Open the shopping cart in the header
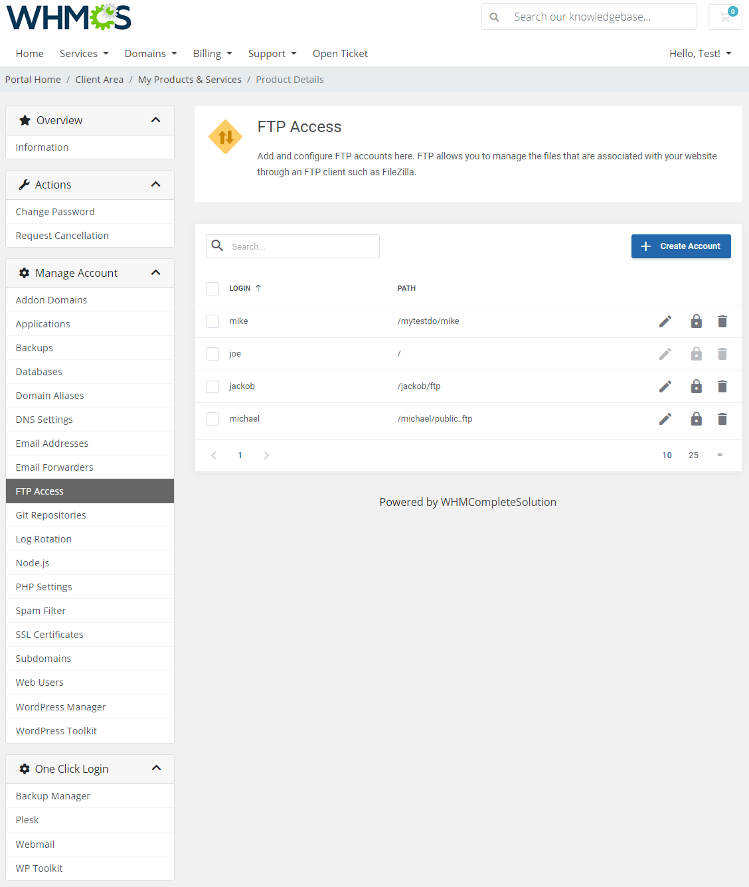Viewport: 749px width, 887px height. click(724, 17)
